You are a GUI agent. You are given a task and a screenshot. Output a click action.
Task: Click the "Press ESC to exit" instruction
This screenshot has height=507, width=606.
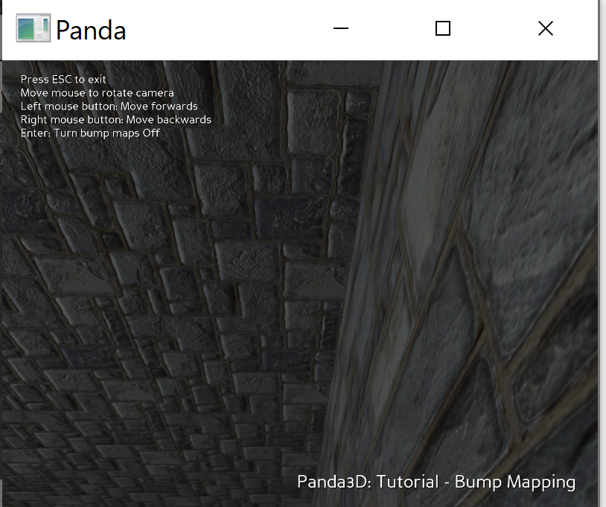(63, 80)
